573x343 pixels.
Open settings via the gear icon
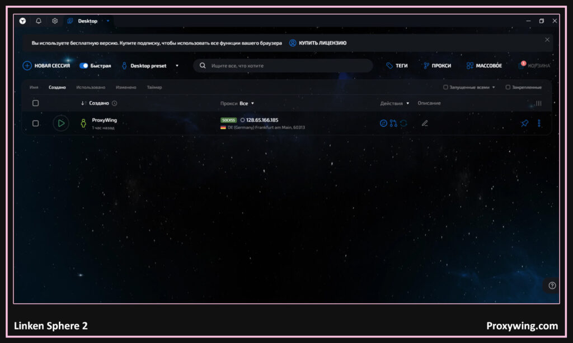click(55, 21)
